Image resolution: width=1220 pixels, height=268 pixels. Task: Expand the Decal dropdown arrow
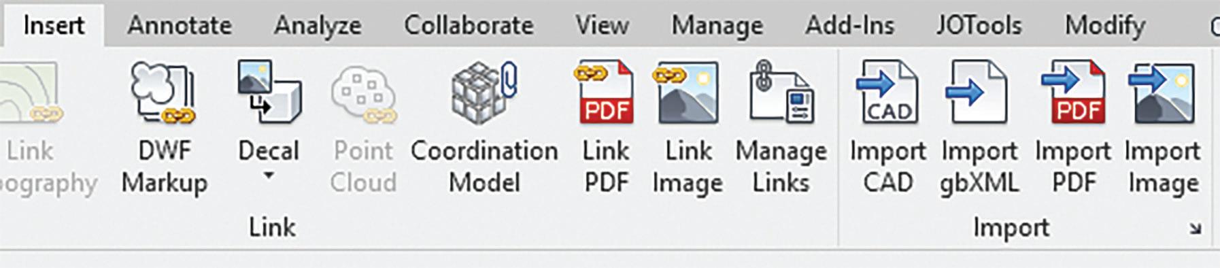(x=269, y=176)
